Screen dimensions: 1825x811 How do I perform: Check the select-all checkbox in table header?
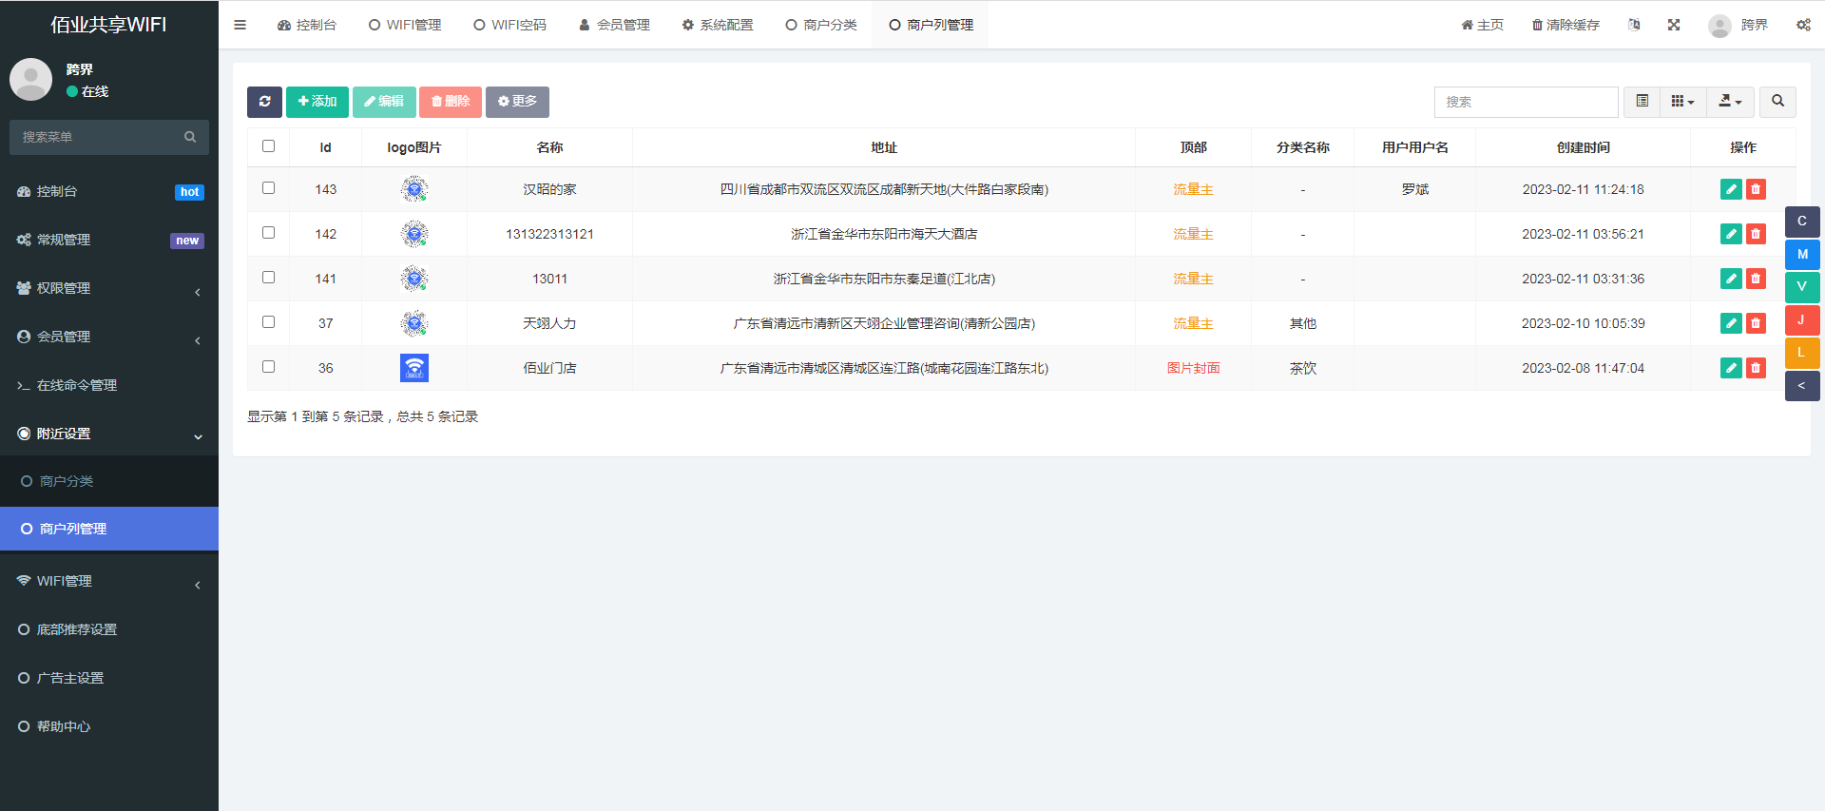click(x=268, y=146)
